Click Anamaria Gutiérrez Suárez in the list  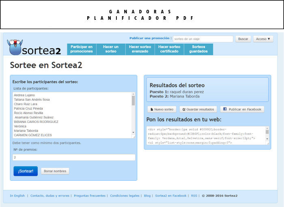point(34,117)
